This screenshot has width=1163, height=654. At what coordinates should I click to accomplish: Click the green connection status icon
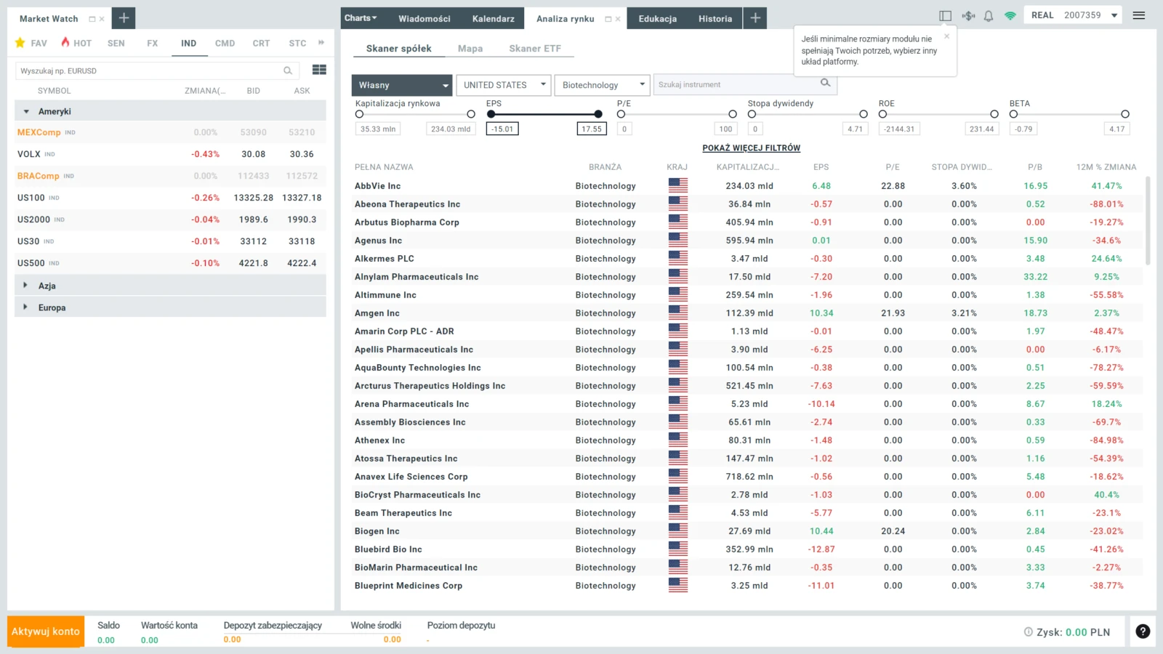[1010, 16]
